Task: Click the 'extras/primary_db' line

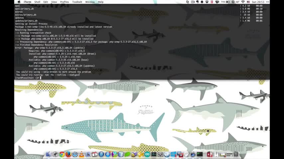Action: pos(26,15)
